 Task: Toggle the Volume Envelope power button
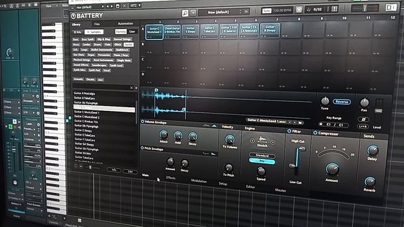point(143,121)
